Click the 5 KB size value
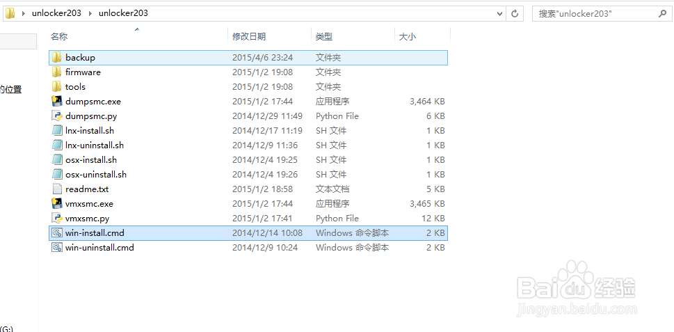This screenshot has width=674, height=332. pos(436,189)
